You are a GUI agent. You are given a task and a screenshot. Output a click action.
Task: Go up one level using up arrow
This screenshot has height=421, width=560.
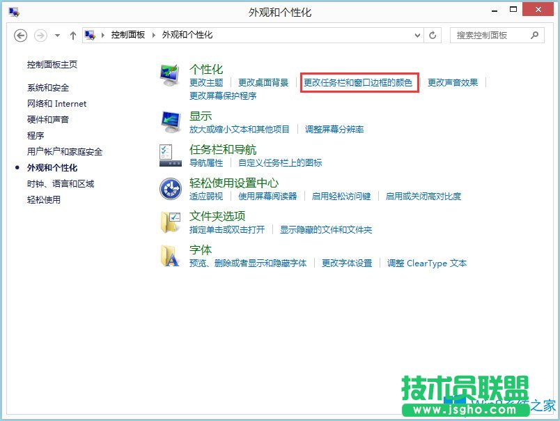point(72,35)
